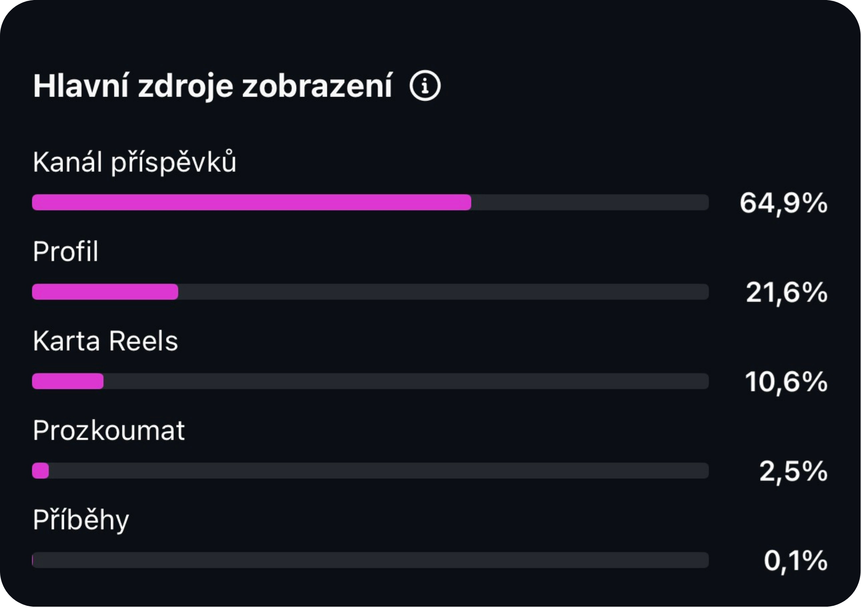Tap the 2,5% percentage value
The width and height of the screenshot is (861, 608).
click(793, 471)
